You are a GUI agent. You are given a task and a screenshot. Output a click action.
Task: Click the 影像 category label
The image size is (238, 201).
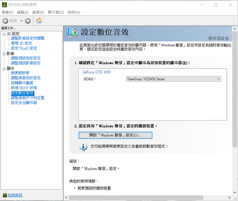11,54
